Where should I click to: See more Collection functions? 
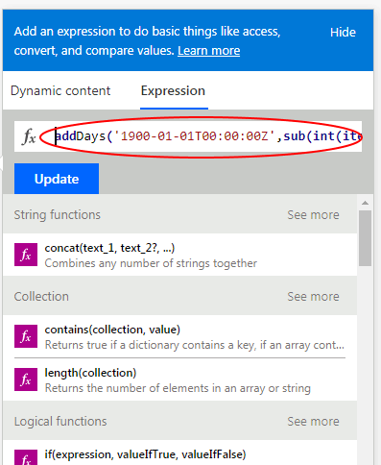(313, 297)
